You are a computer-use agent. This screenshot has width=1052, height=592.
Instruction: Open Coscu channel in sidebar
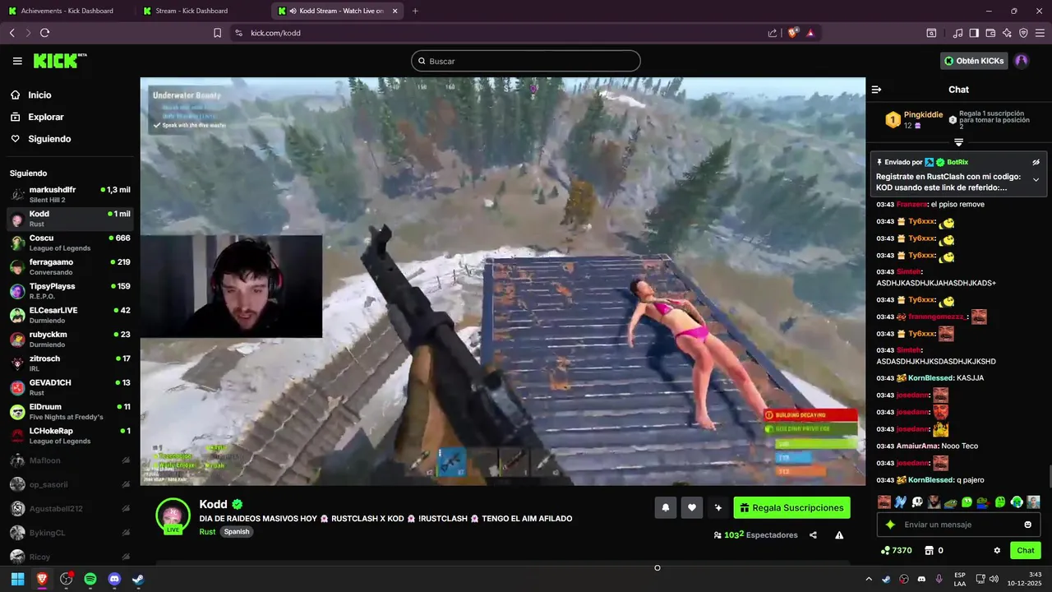click(x=70, y=243)
